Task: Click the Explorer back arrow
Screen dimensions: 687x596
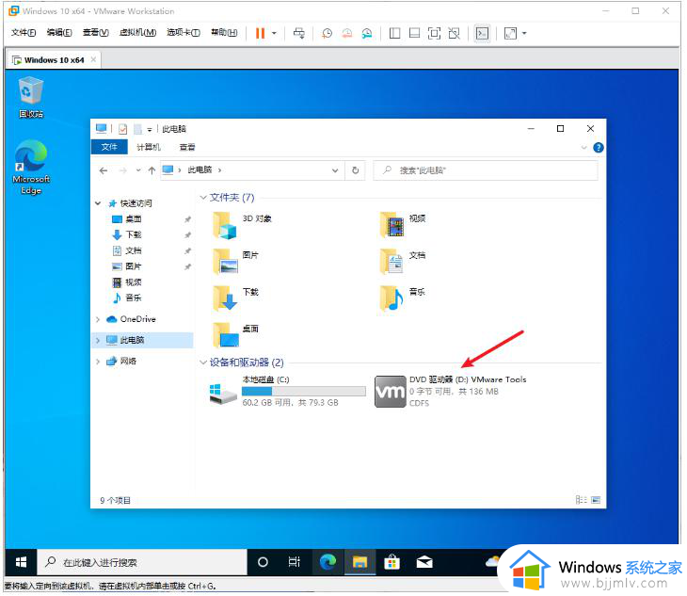Action: 104,170
